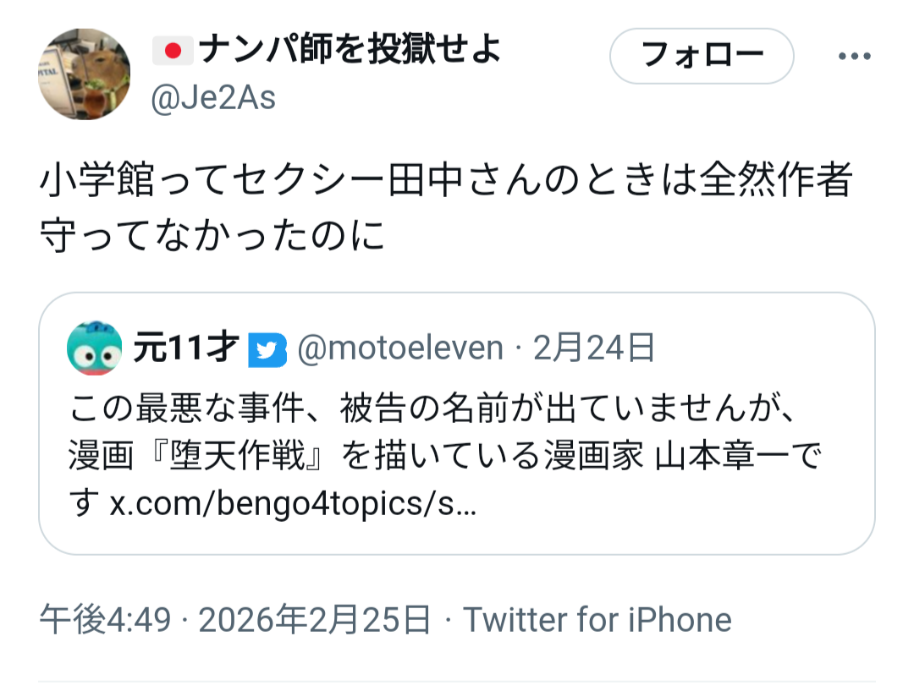Click the 元11才 display name

point(186,348)
